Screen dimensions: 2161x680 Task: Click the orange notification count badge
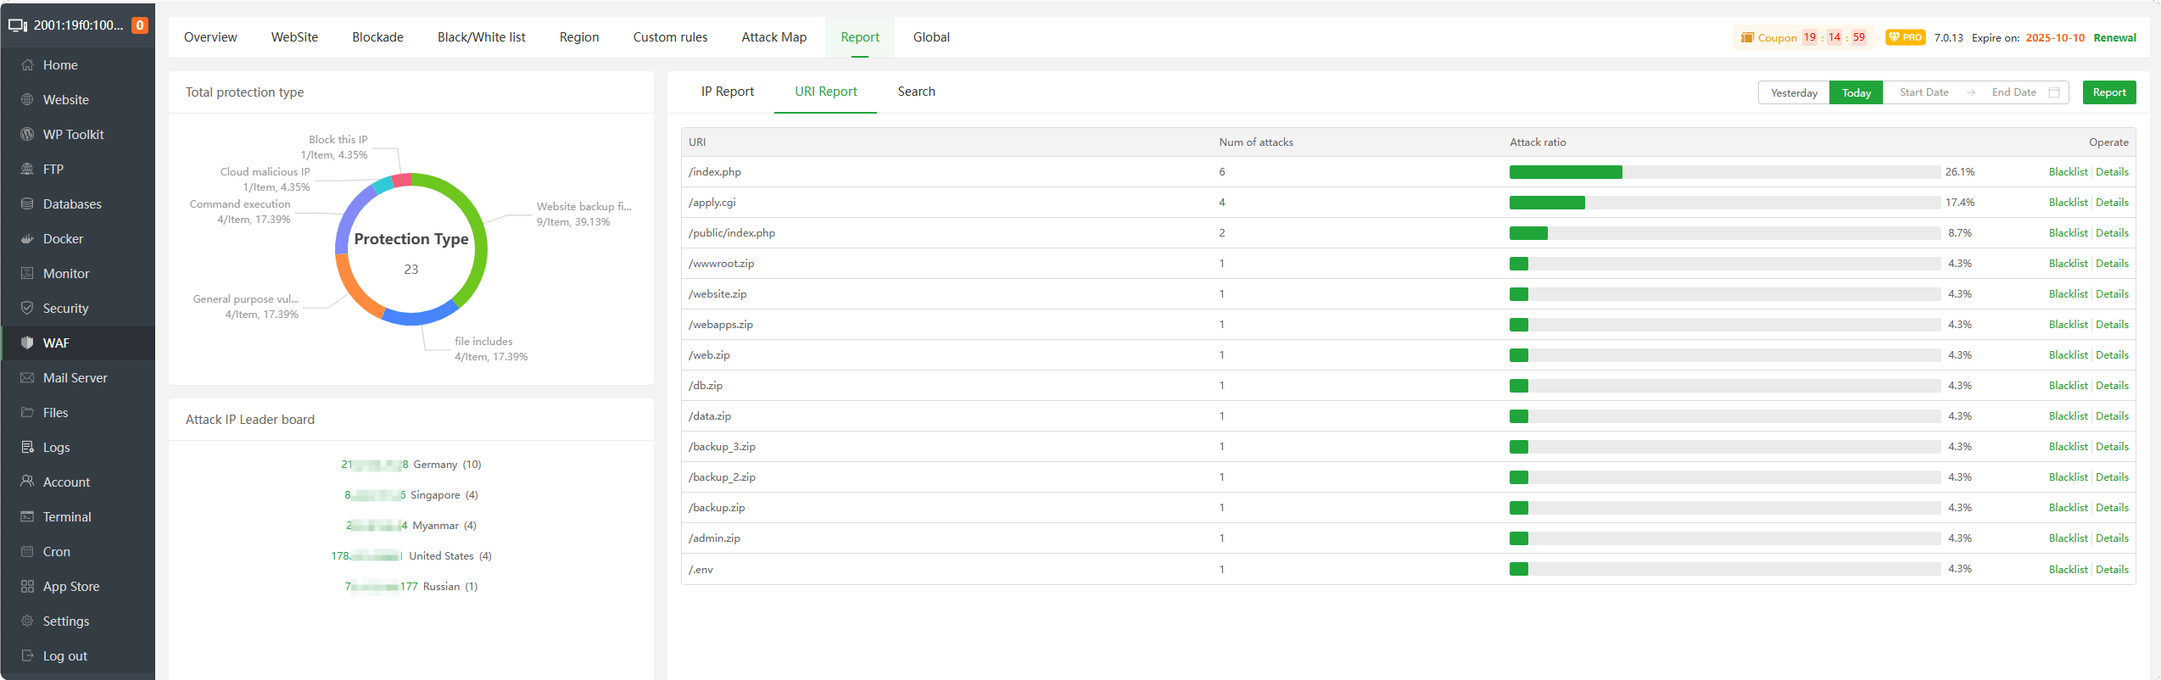pos(140,25)
